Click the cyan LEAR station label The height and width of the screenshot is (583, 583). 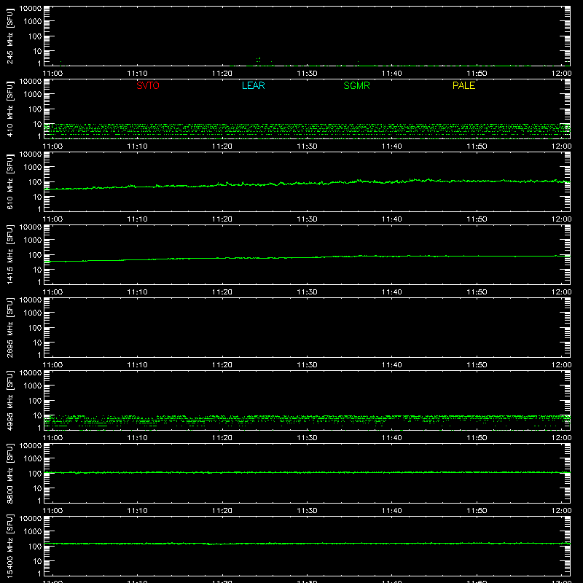coord(253,85)
